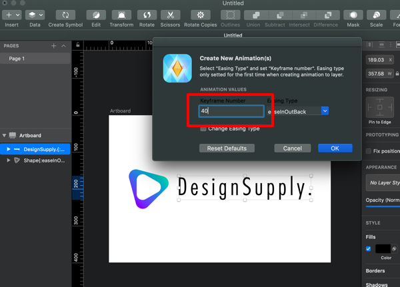400x287 pixels.
Task: Click the align center inspector icon
Action: pyautogui.click(x=381, y=45)
